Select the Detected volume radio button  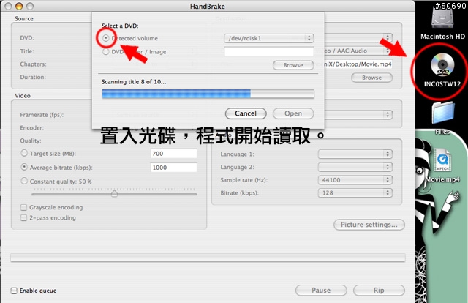105,38
